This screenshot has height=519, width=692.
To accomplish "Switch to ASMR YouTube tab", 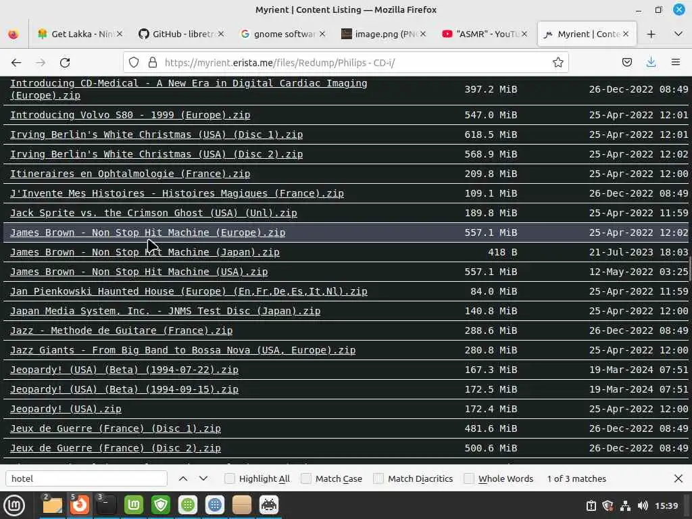I will tap(485, 34).
